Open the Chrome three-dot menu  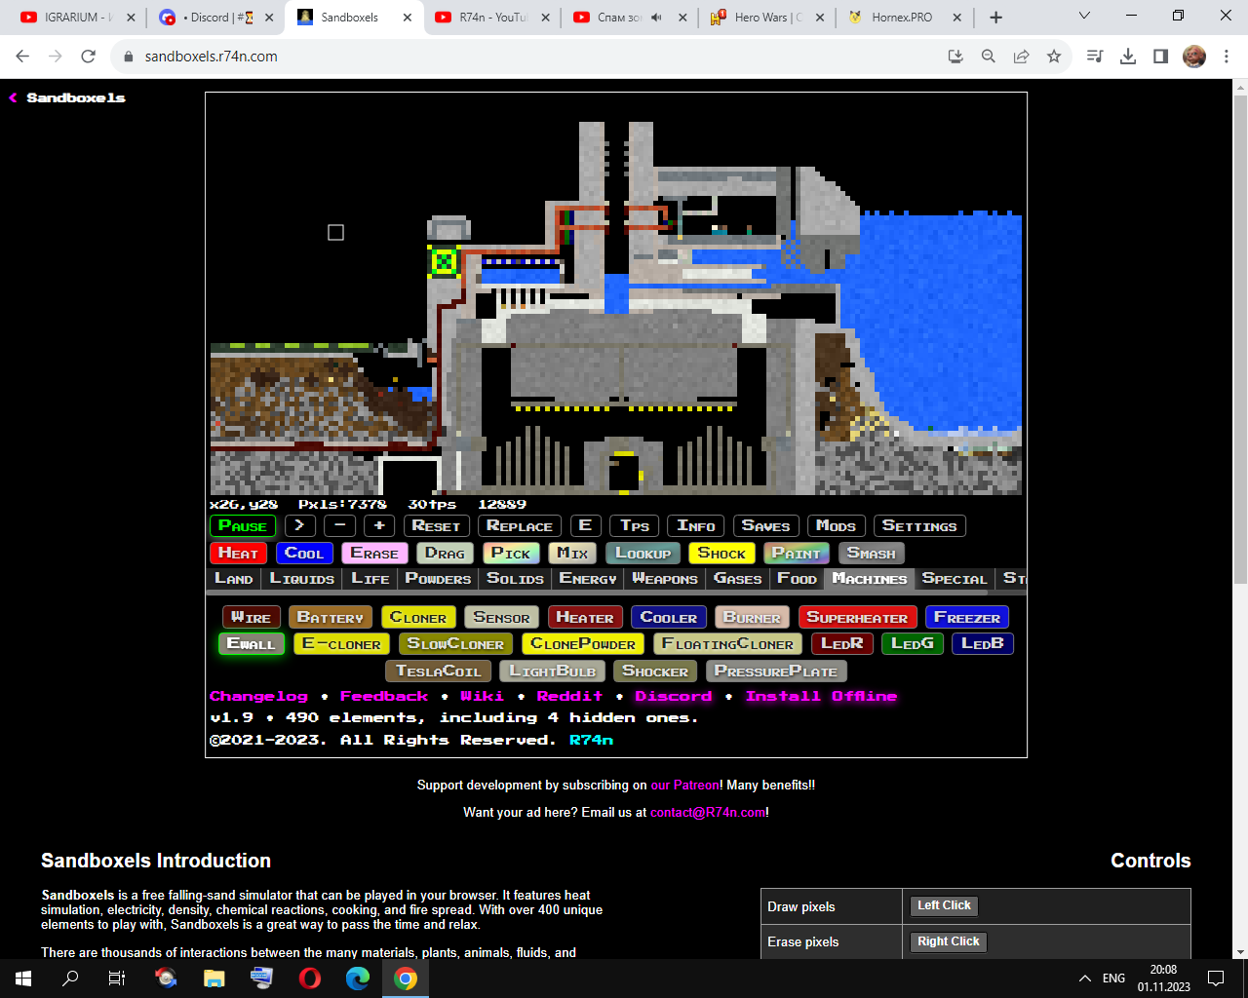(x=1227, y=57)
